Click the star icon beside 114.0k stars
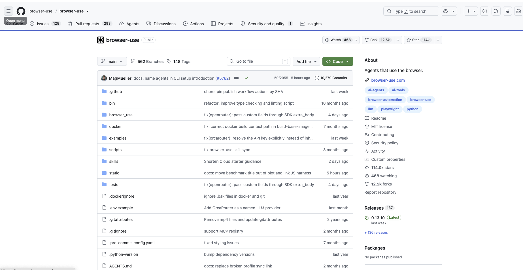The height and width of the screenshot is (270, 523). click(x=367, y=168)
